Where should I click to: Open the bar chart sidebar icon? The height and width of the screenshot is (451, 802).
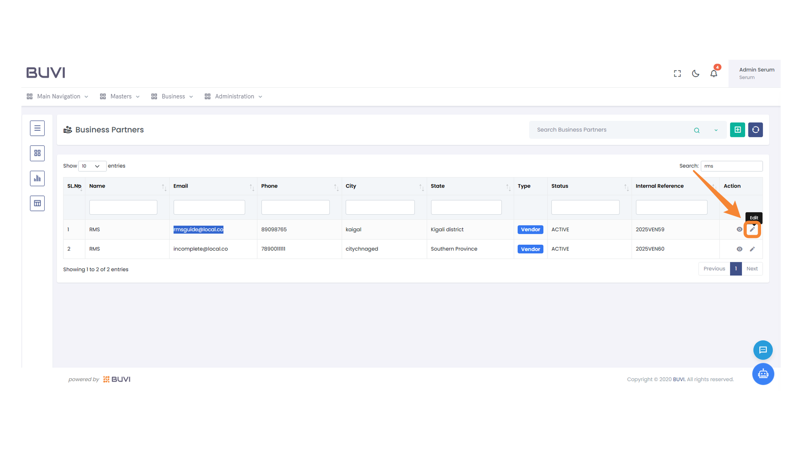pos(37,178)
